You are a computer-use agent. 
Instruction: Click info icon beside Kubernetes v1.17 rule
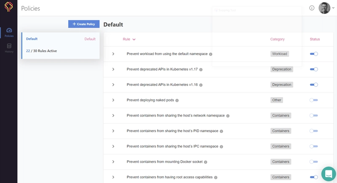pyautogui.click(x=201, y=69)
